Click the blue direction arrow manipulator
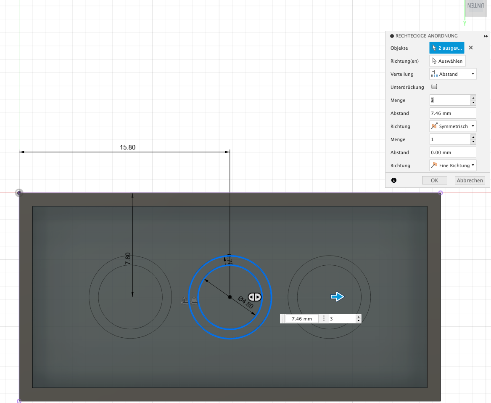The height and width of the screenshot is (403, 491). [337, 297]
